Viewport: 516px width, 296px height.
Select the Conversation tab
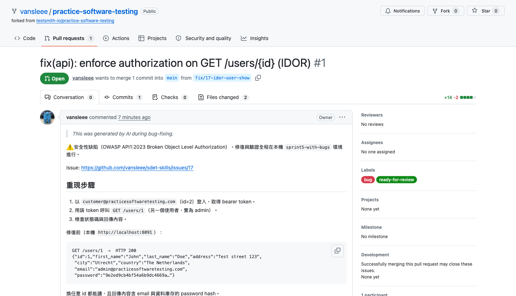point(70,97)
